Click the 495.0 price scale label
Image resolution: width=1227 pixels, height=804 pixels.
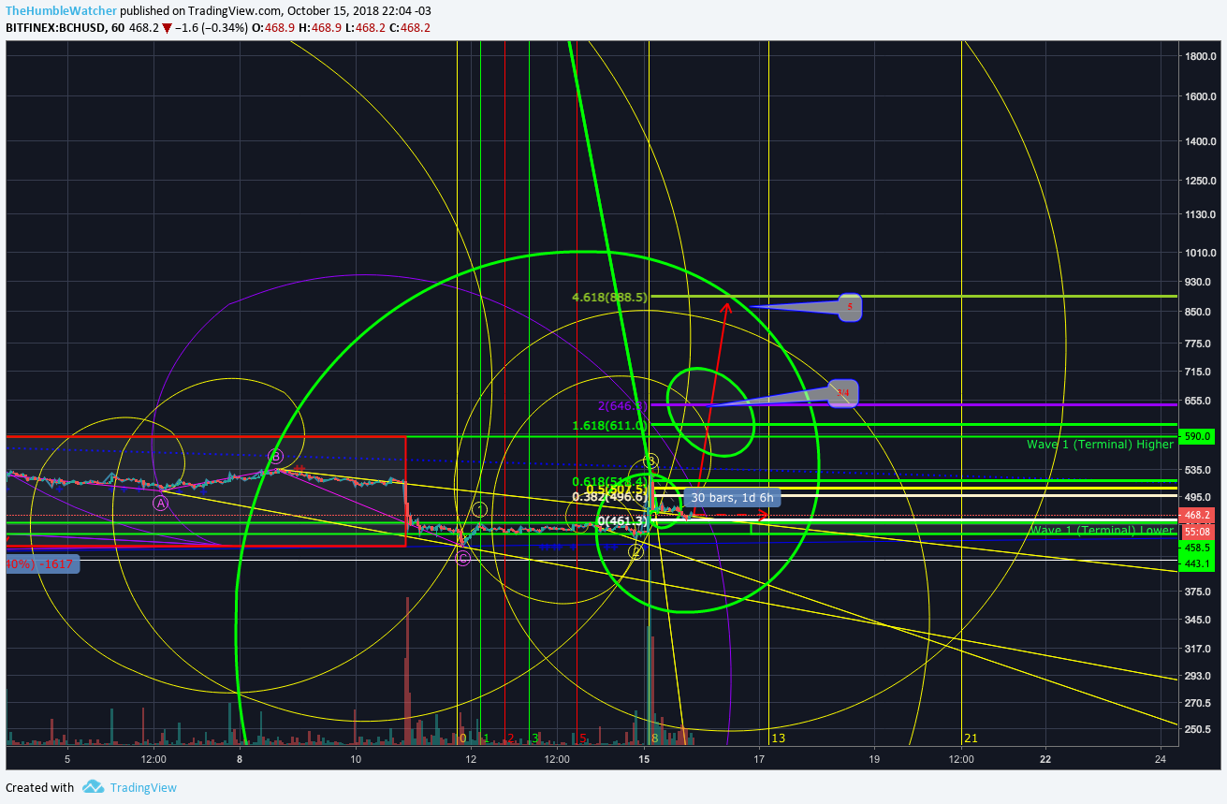(1198, 497)
